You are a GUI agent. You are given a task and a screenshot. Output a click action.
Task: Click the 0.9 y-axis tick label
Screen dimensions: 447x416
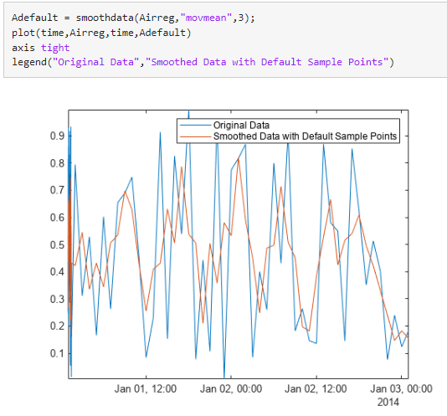coord(57,136)
